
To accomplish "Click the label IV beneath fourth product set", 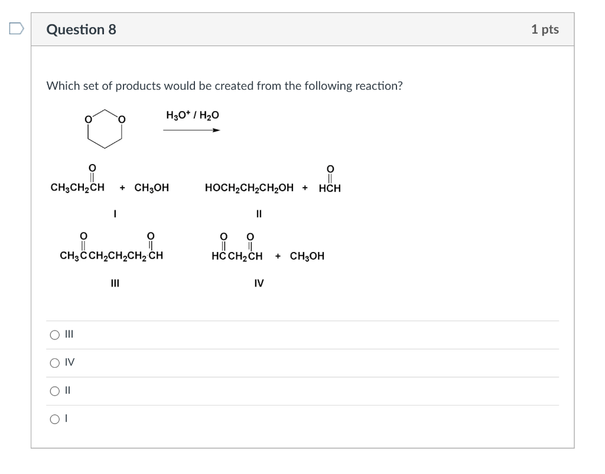I will [x=258, y=283].
